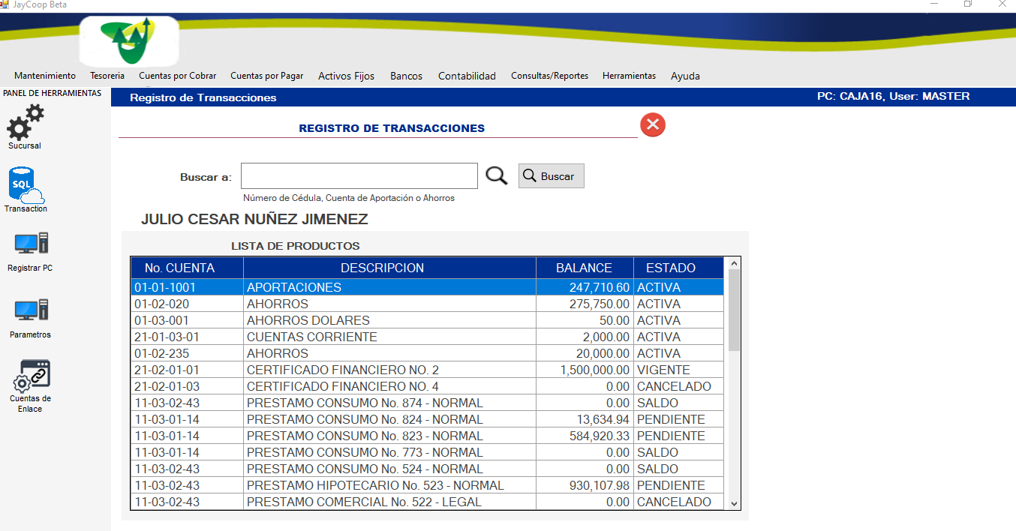Click the balance 13,634.94 cell

(585, 419)
